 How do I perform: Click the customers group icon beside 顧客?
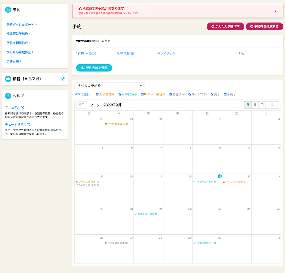8,79
